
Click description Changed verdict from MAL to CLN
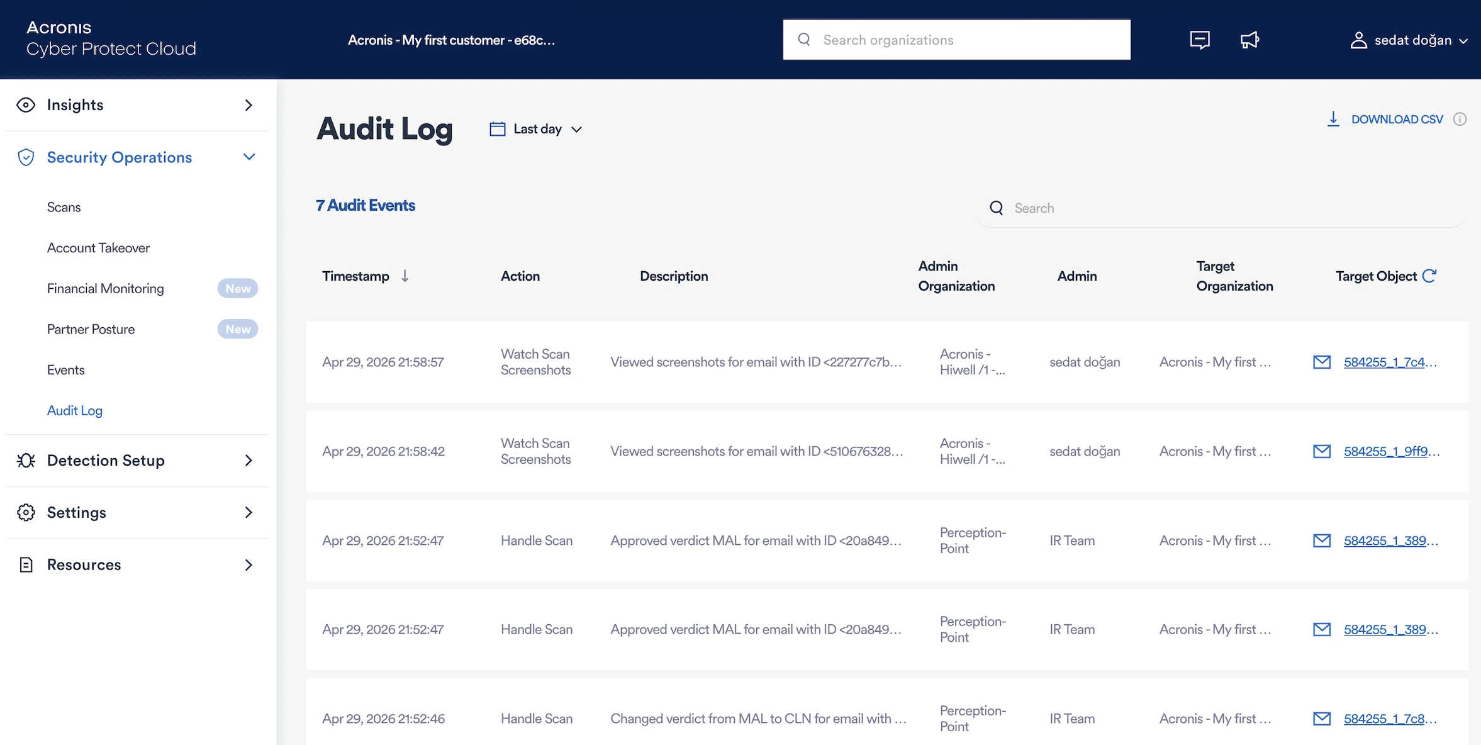[758, 719]
